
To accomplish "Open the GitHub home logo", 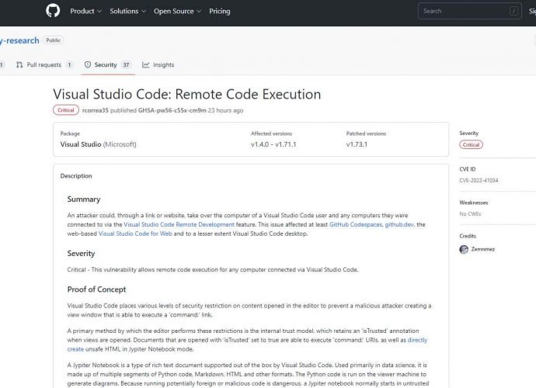I will [x=53, y=11].
